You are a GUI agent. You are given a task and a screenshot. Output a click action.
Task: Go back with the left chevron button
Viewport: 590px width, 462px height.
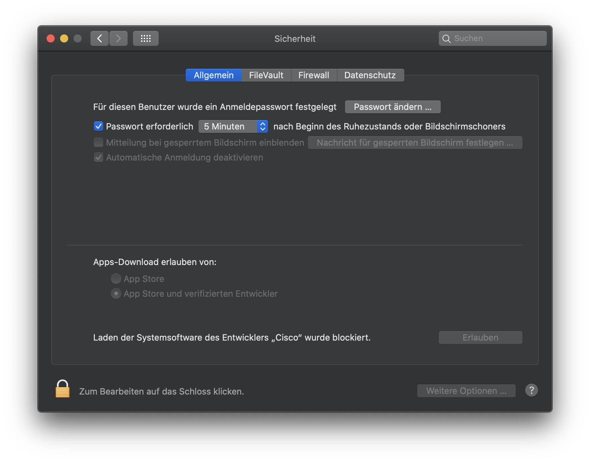click(x=100, y=38)
